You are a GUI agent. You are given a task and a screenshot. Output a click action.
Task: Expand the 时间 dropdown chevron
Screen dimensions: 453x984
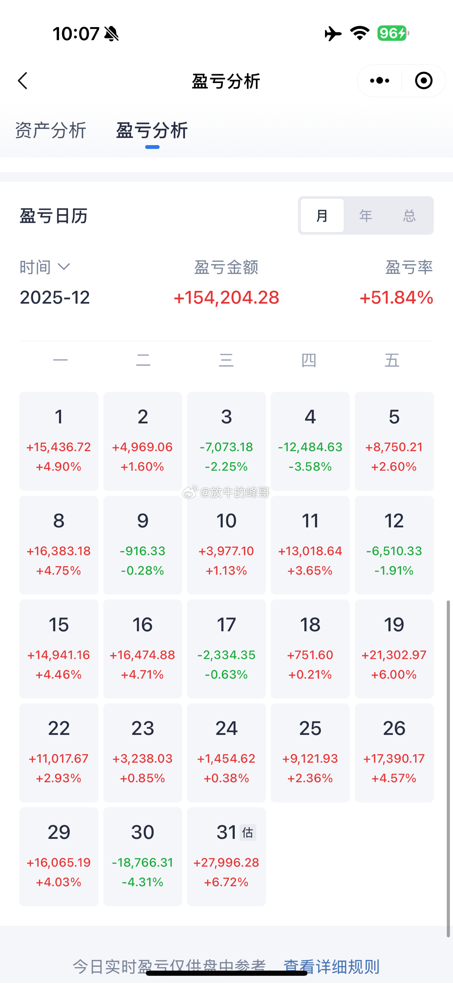64,266
